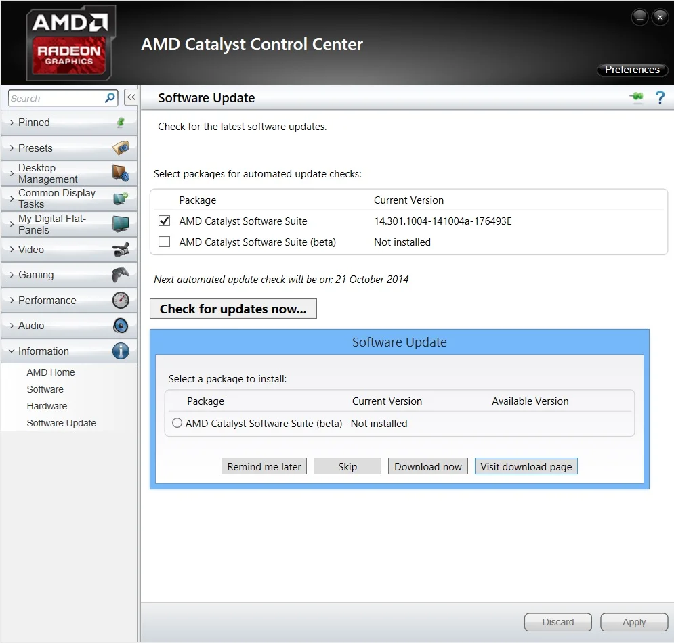674x643 pixels.
Task: Open the Software information page
Action: coord(45,389)
